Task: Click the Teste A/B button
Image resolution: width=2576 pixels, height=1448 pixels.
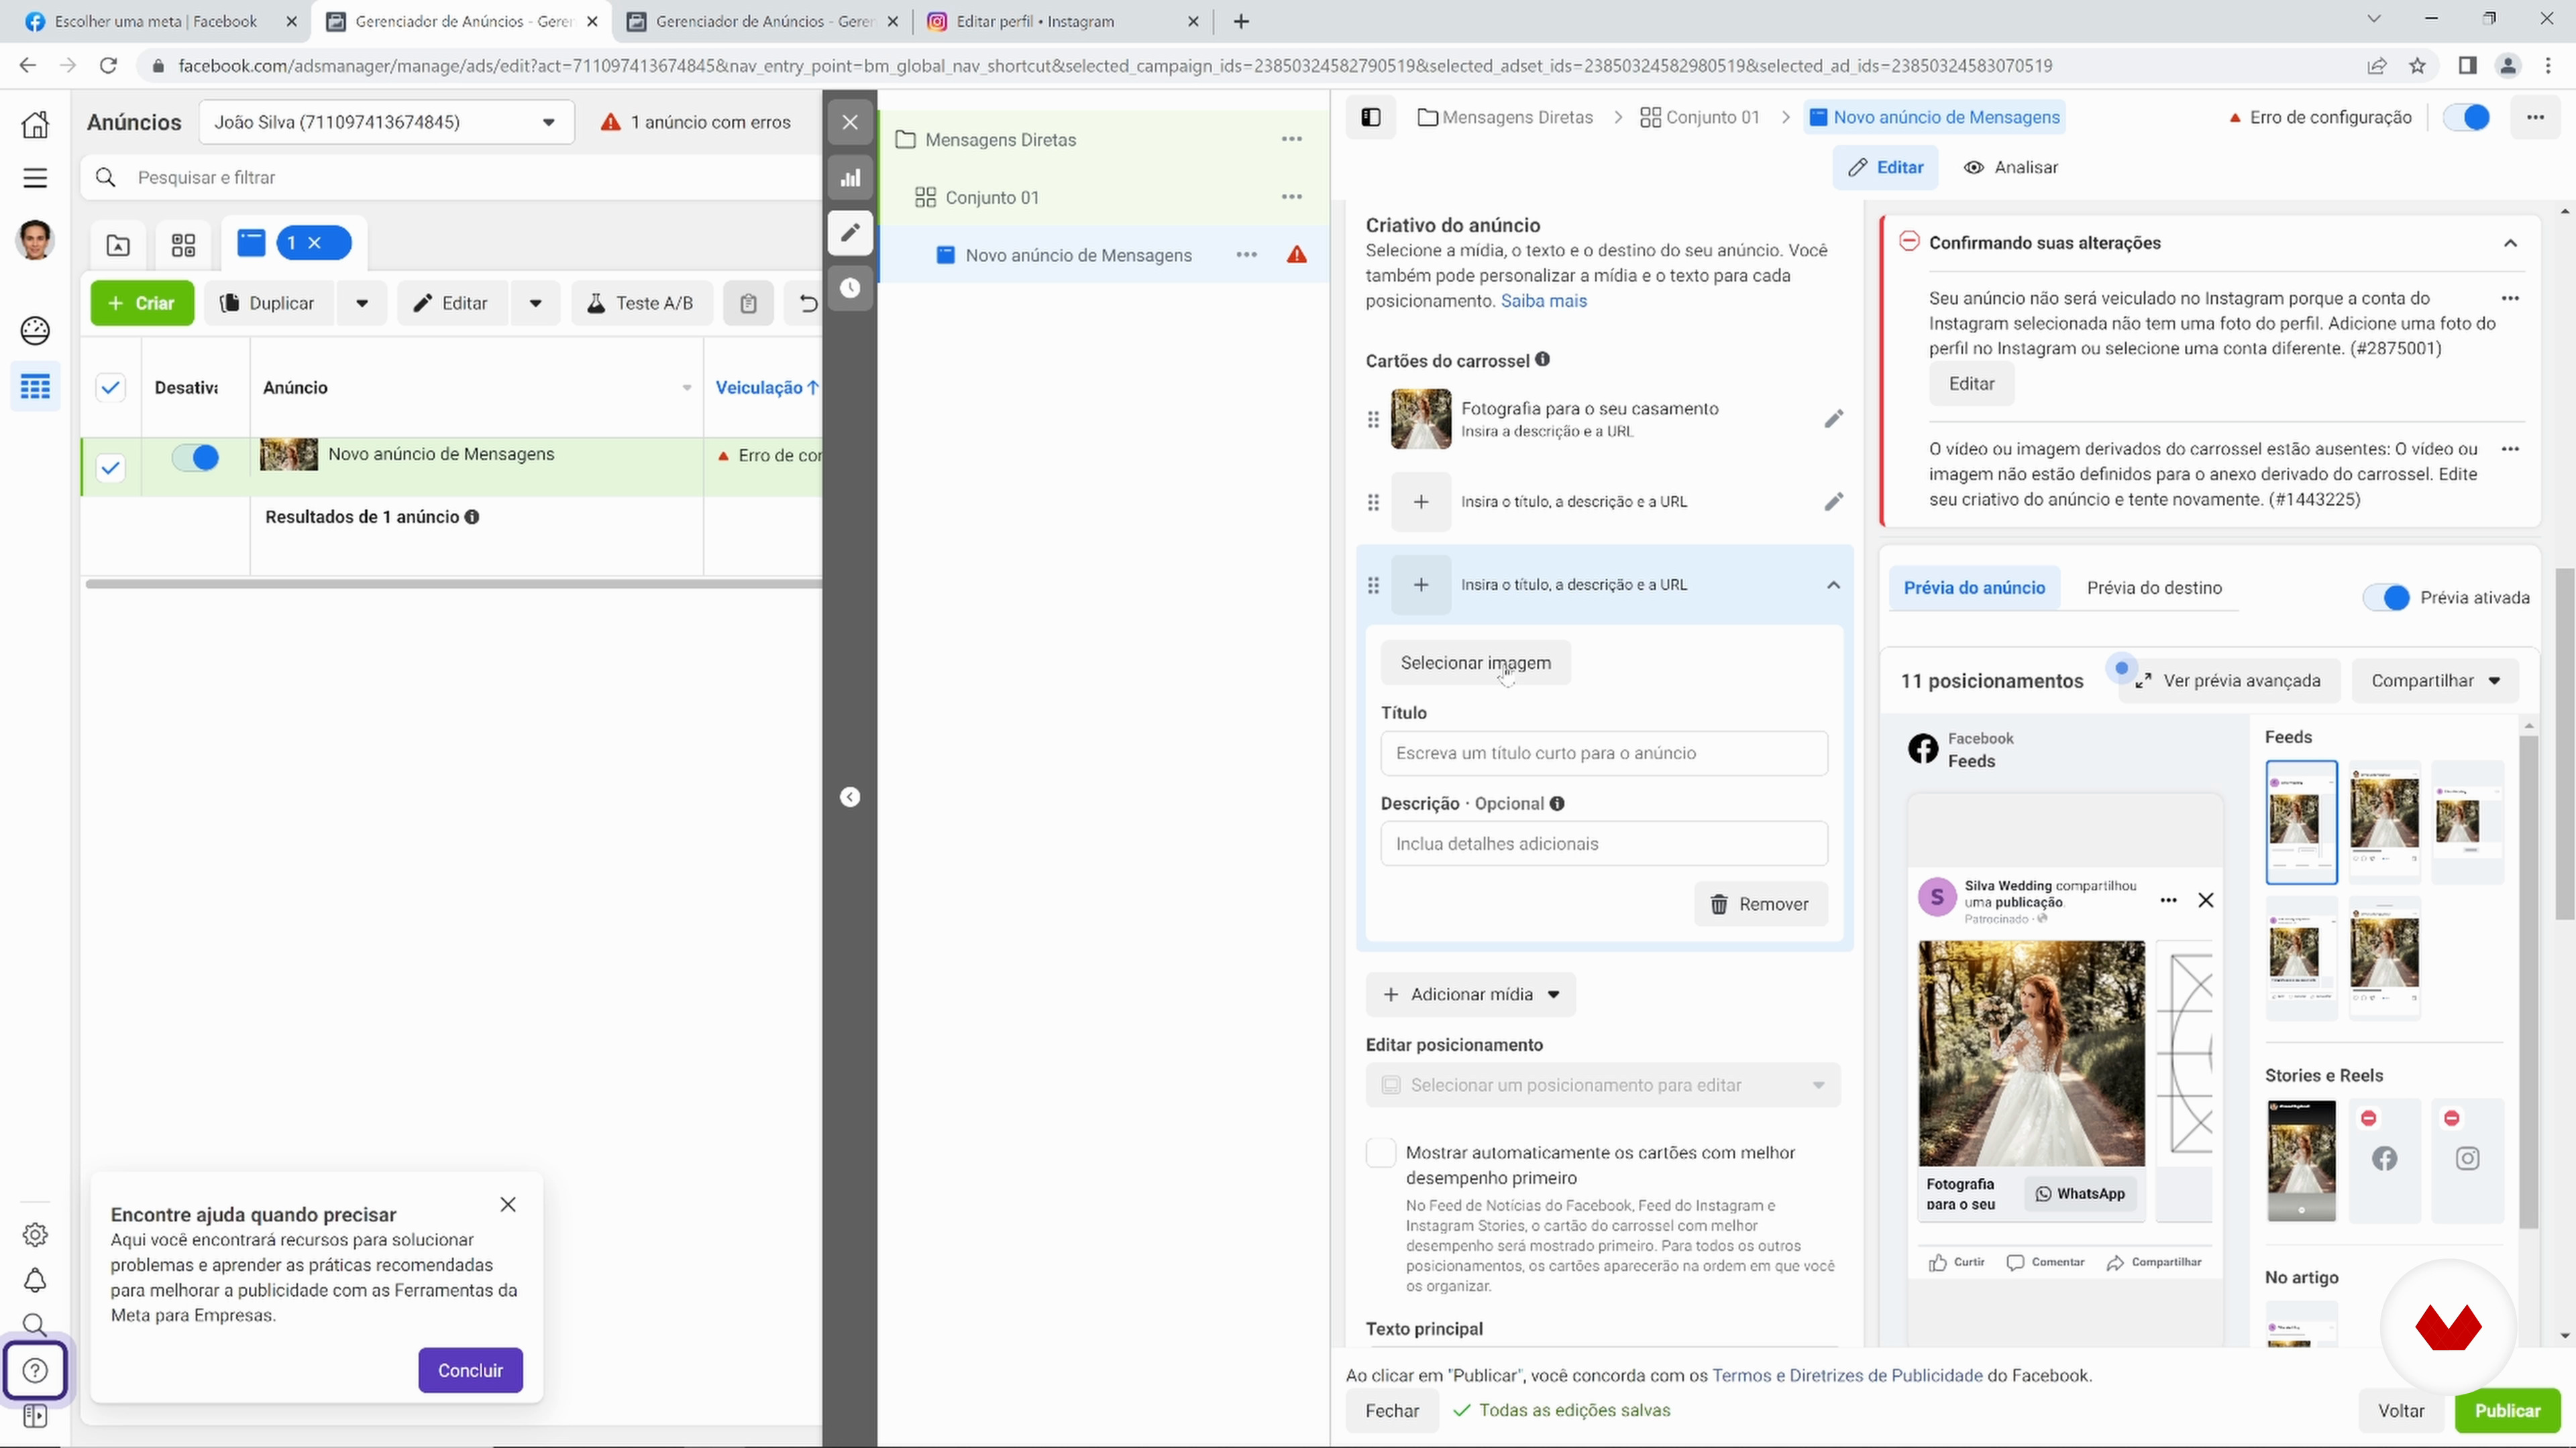Action: click(641, 304)
